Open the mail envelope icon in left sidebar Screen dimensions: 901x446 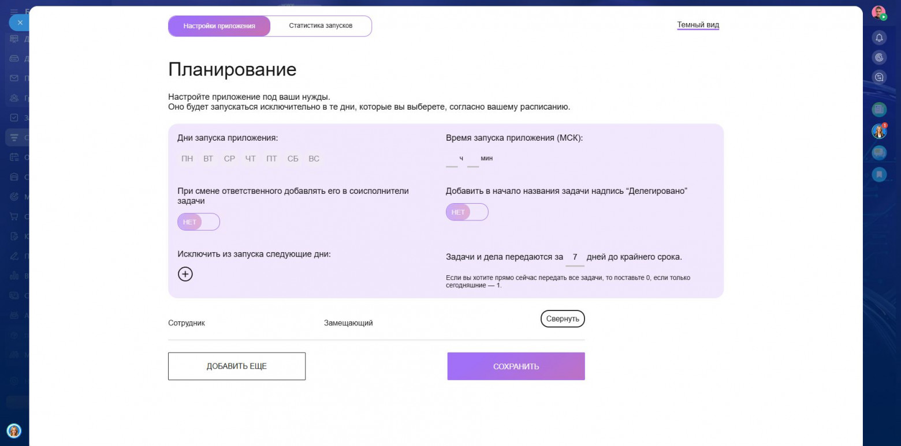[x=14, y=78]
